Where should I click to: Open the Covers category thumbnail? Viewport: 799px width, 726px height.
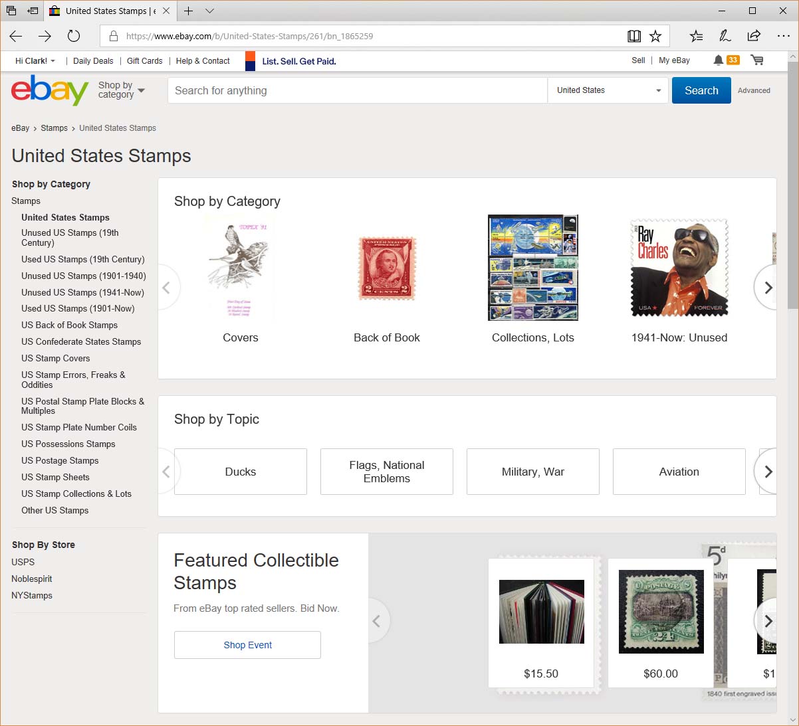coord(241,268)
